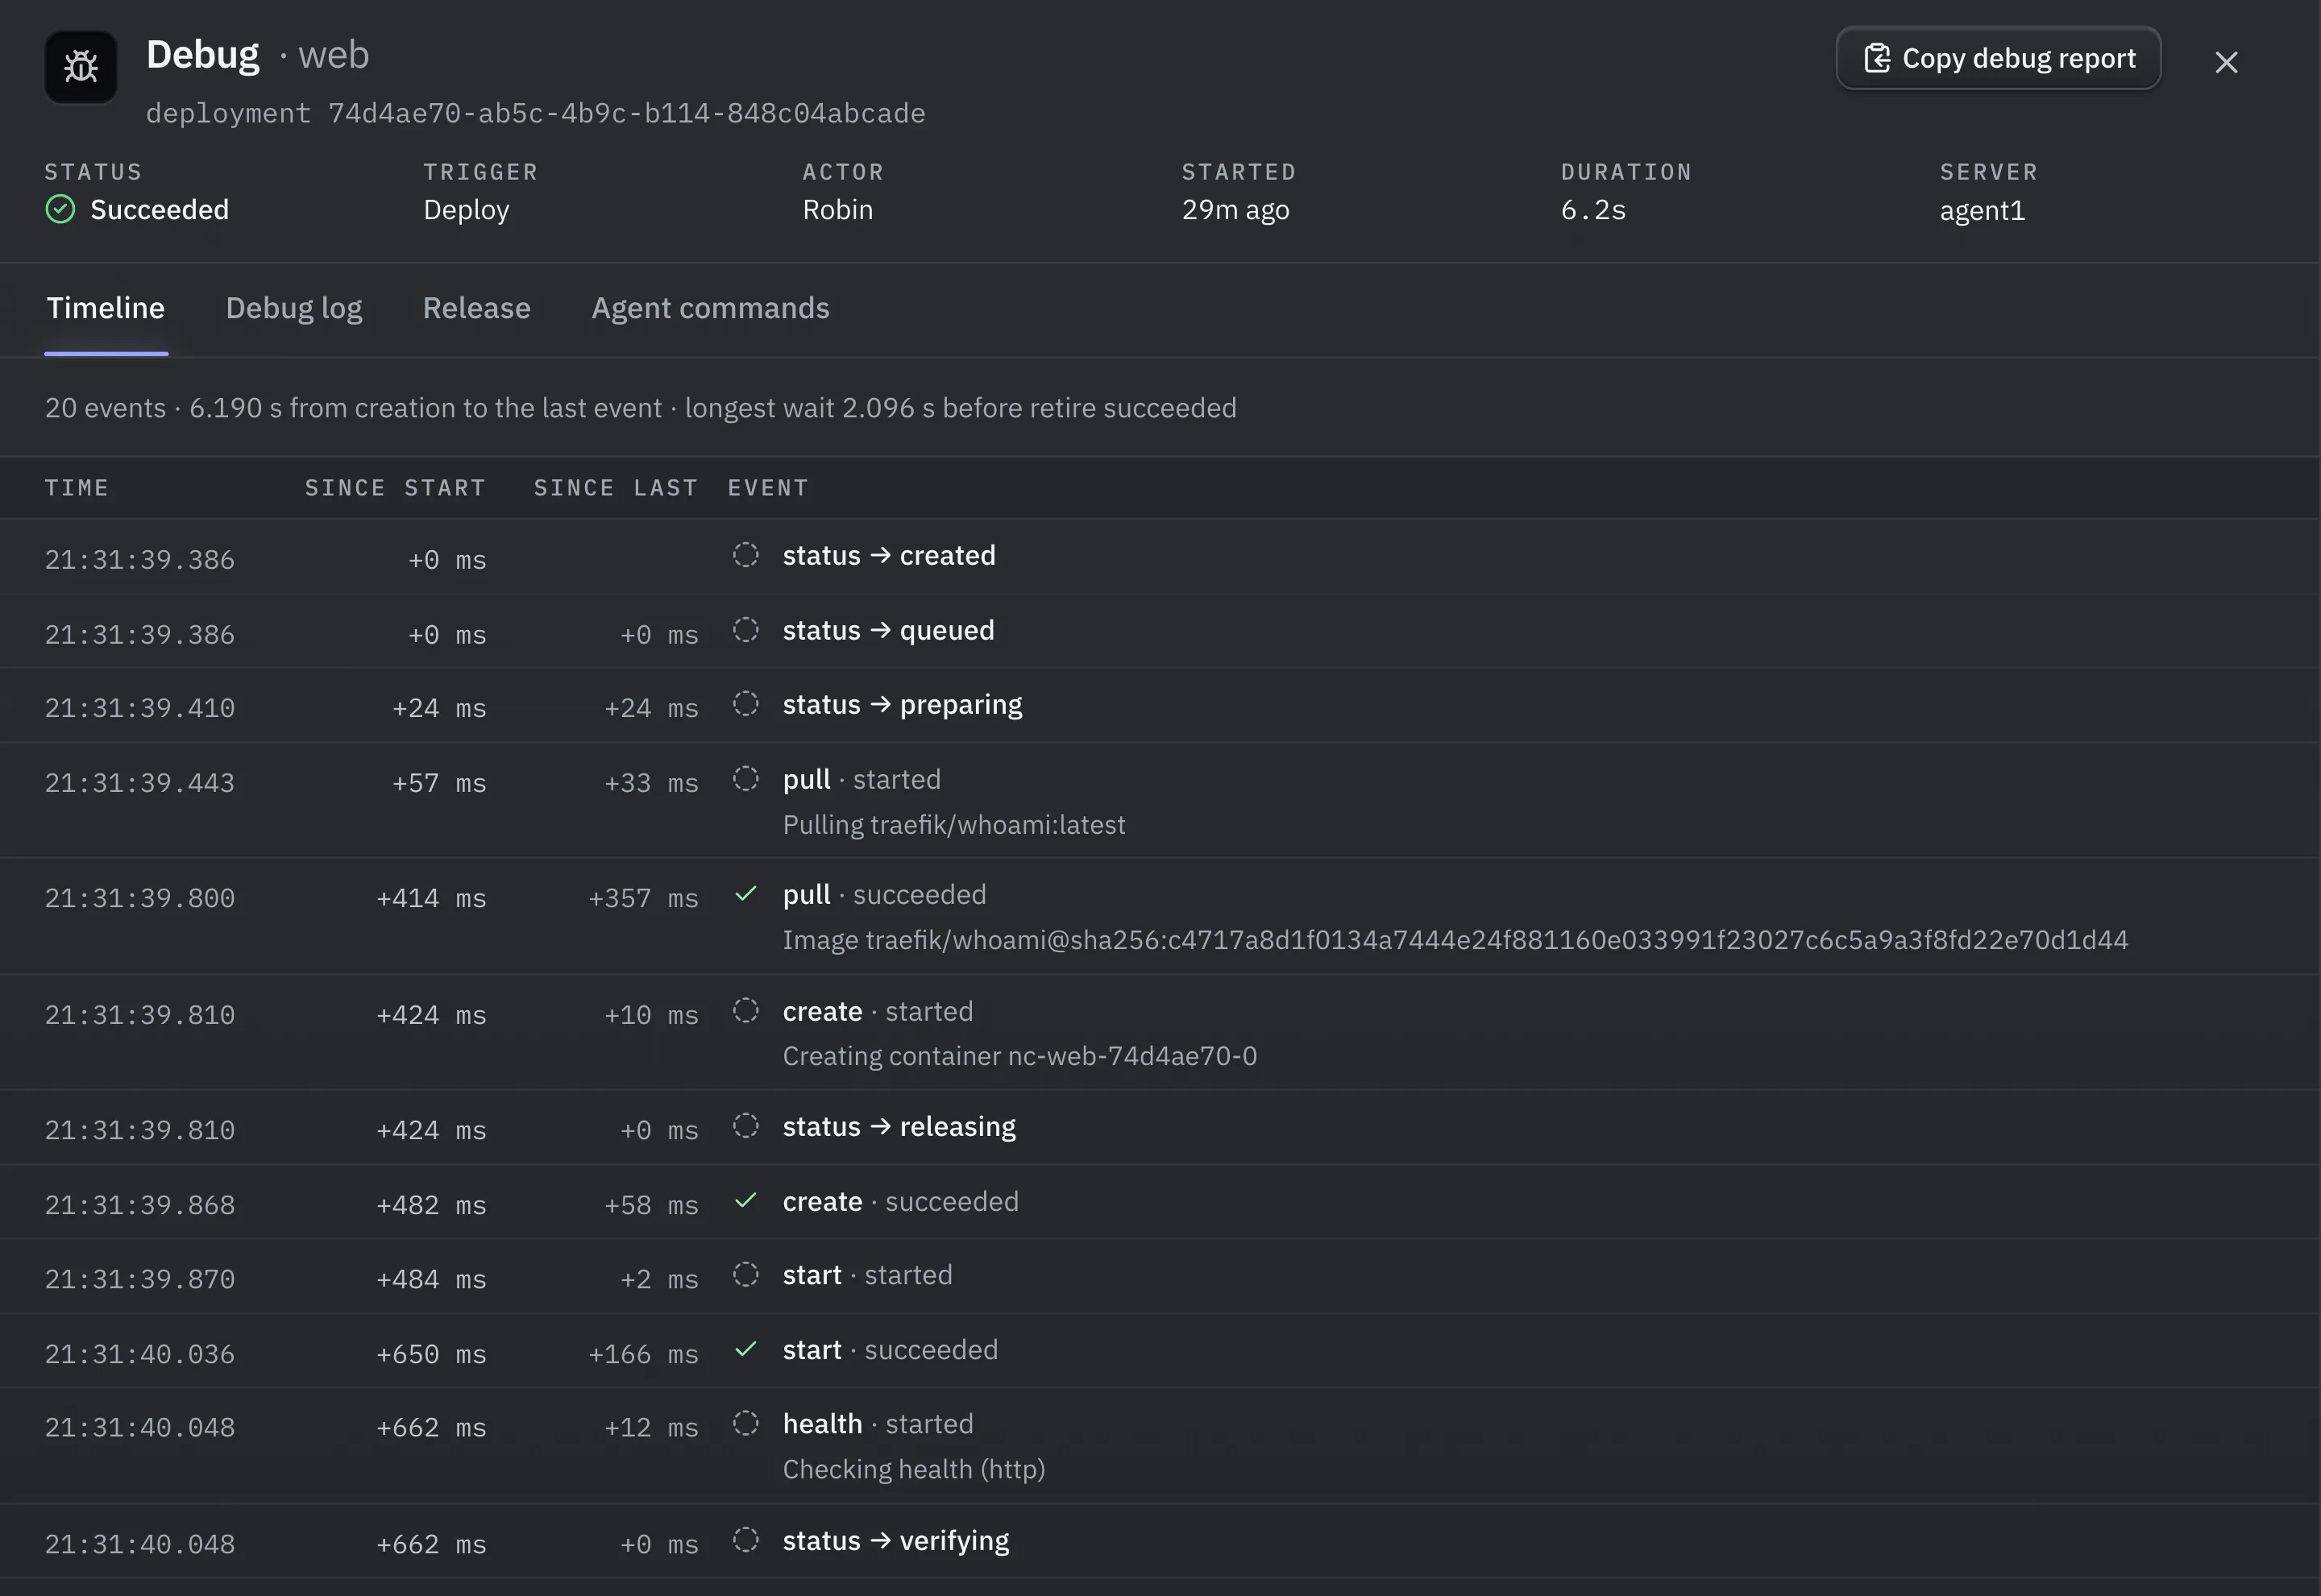2321x1596 pixels.
Task: Click the SINCE LAST column header
Action: (616, 488)
